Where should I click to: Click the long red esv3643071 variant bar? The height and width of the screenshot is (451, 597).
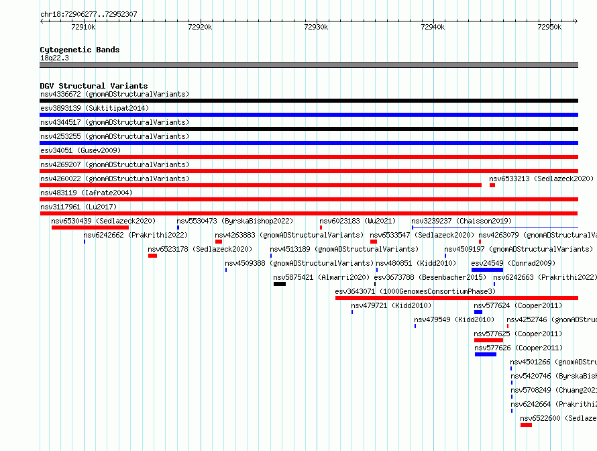tap(457, 298)
